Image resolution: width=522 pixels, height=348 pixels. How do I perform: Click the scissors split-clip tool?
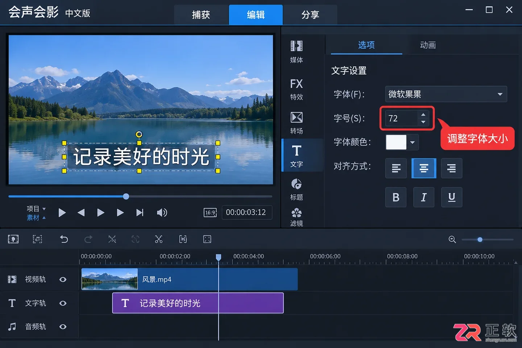tap(159, 239)
